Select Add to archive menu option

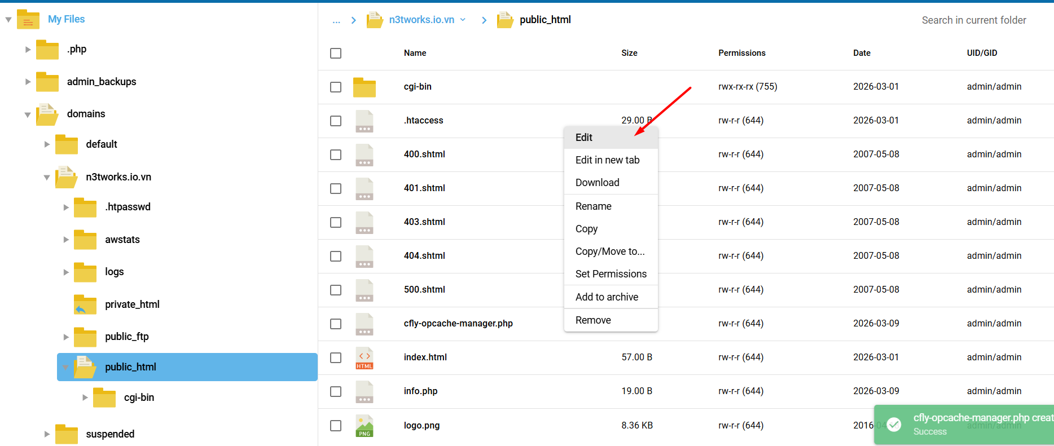click(x=607, y=297)
